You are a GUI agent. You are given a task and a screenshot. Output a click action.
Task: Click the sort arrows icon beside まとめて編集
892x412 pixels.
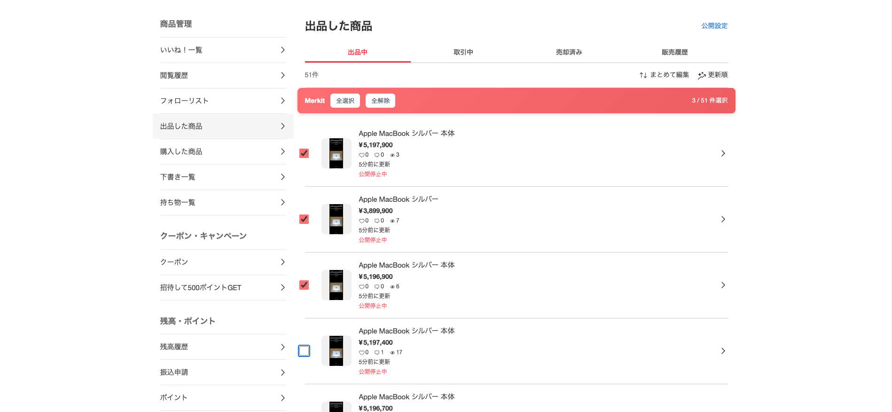click(x=643, y=75)
